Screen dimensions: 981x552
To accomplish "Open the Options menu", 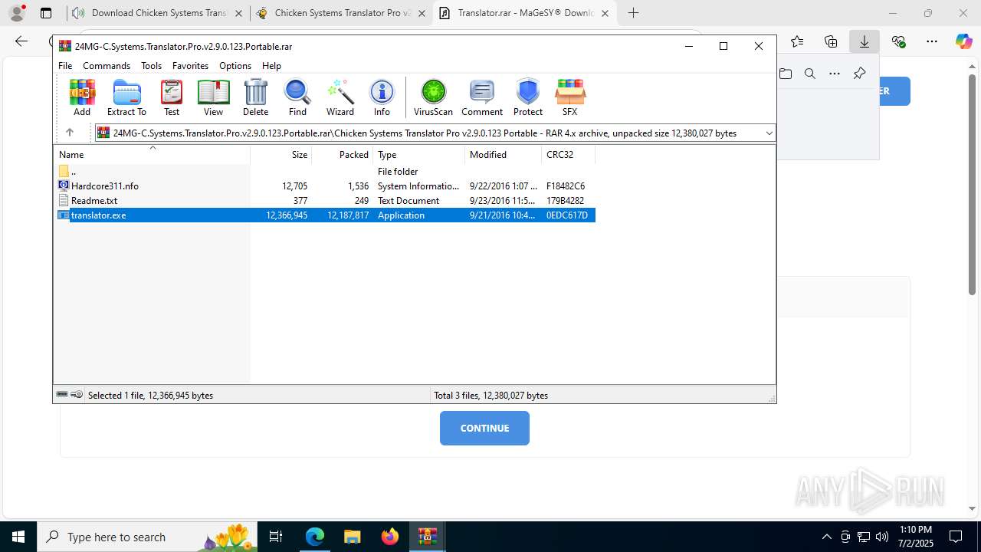I will 235,66.
